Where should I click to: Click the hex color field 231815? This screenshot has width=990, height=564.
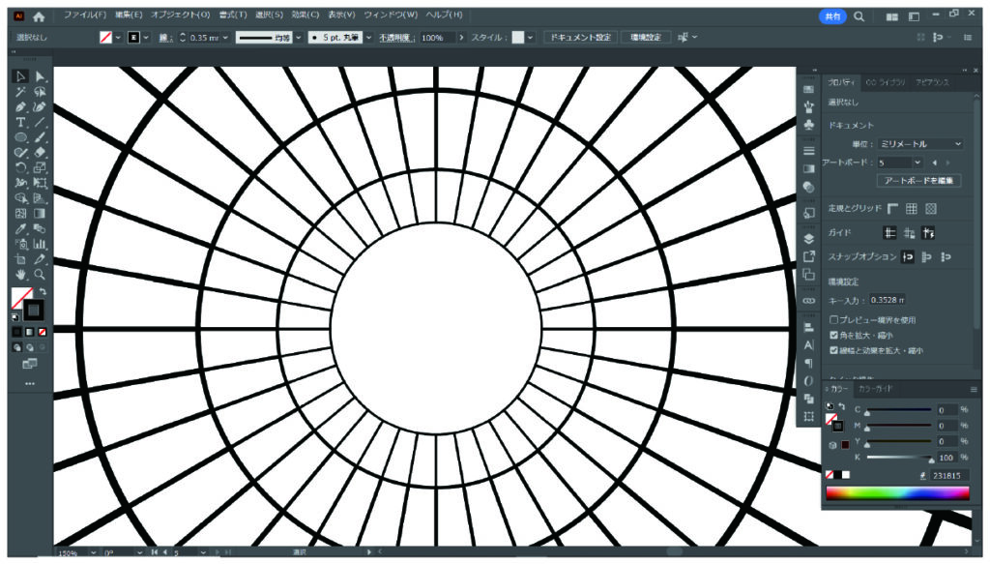point(949,476)
